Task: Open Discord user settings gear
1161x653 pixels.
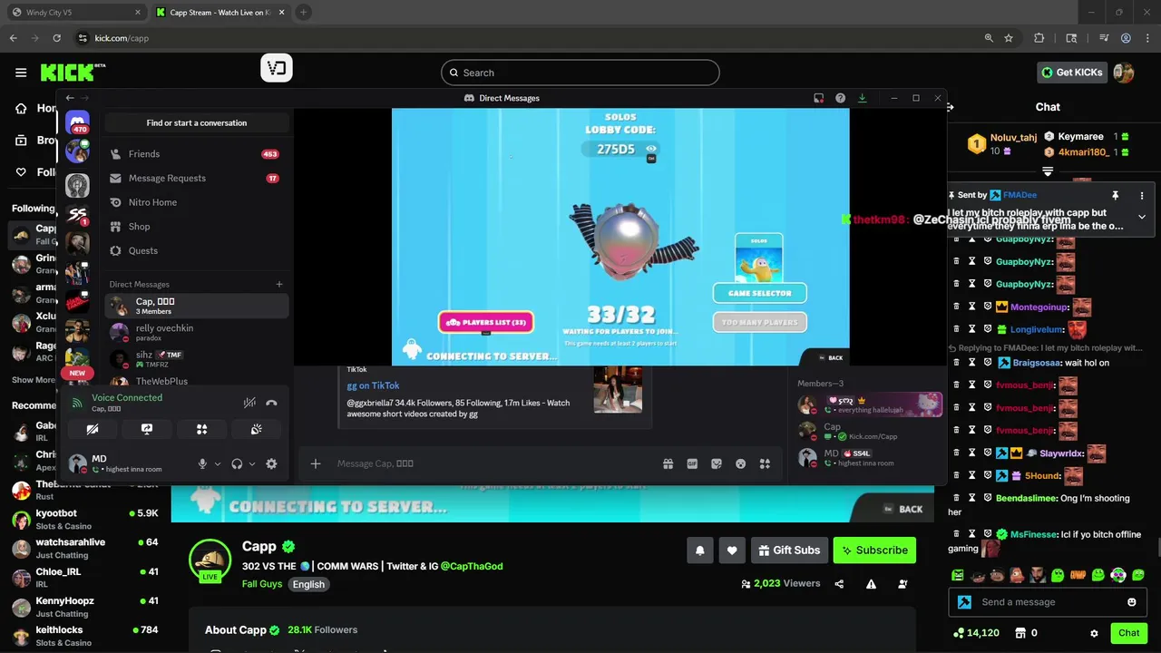Action: 271,463
